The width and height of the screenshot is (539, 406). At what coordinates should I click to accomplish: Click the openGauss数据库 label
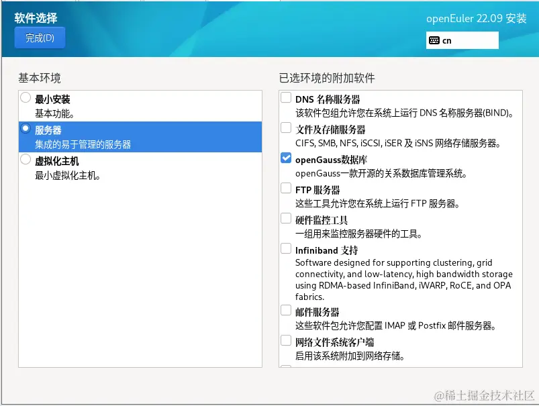[x=331, y=160]
